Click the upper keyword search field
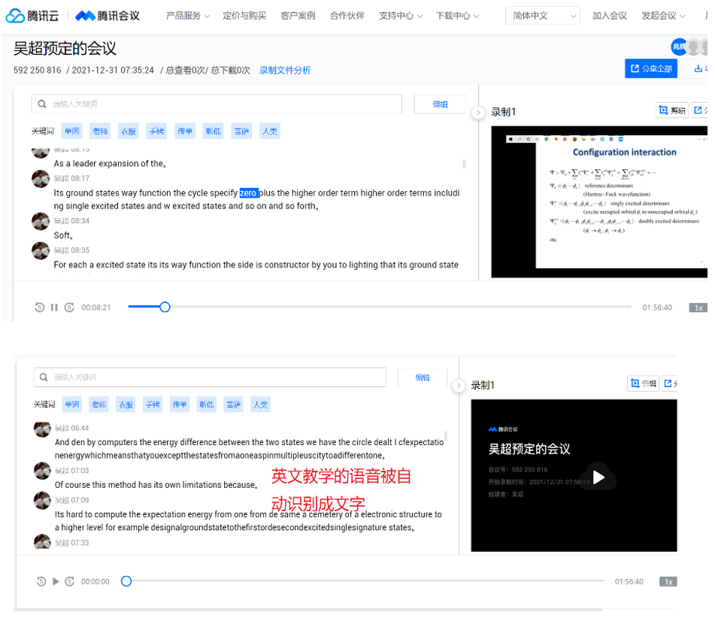715x618 pixels. [217, 104]
